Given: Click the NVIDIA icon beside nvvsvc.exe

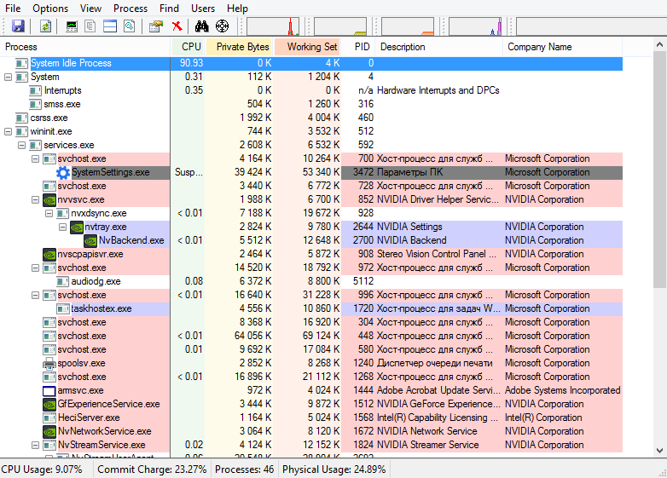Looking at the screenshot, I should [49, 199].
